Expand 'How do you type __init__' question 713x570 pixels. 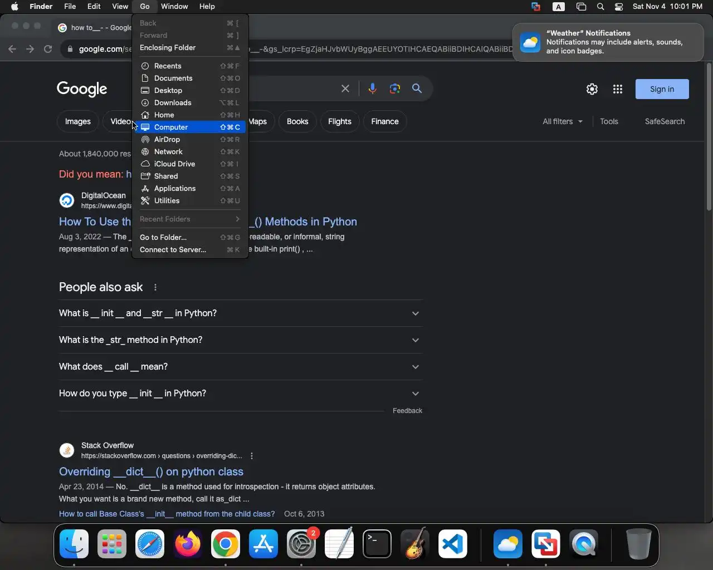241,394
